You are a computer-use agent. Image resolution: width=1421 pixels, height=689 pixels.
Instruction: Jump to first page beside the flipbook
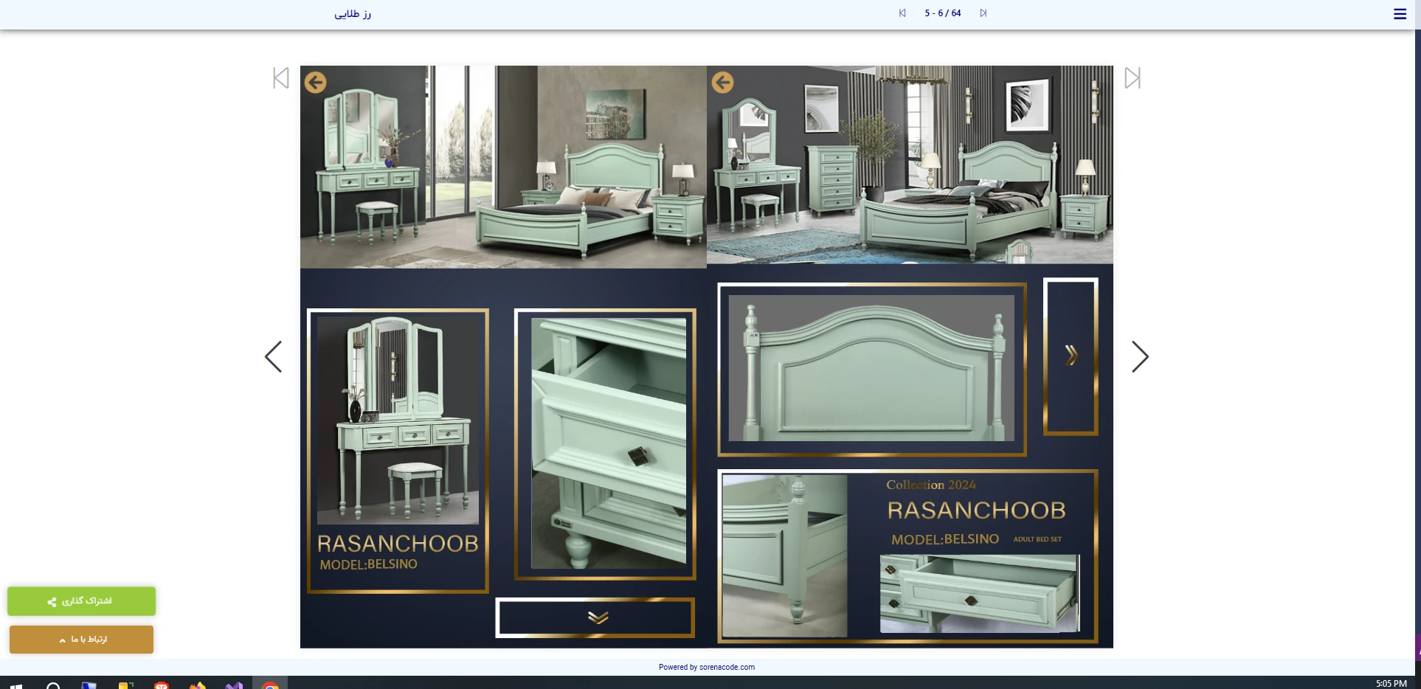(x=281, y=78)
